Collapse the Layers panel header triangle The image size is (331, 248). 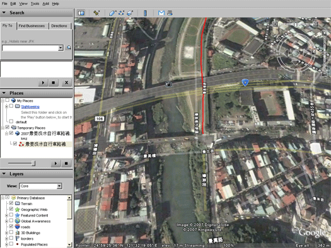(4, 174)
